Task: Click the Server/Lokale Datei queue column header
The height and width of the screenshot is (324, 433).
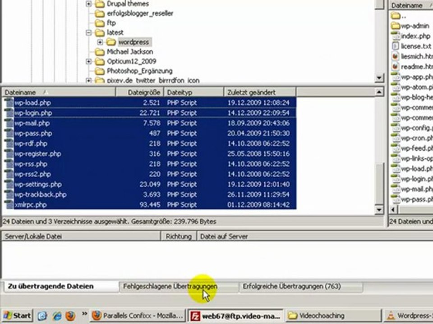Action: click(81, 236)
